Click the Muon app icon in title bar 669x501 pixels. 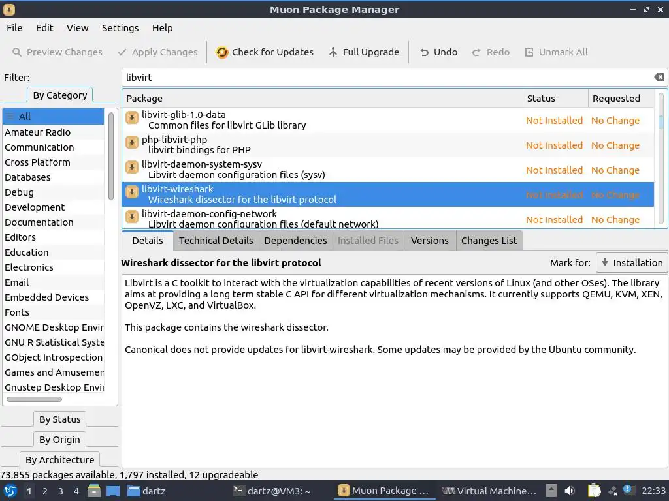tap(9, 9)
